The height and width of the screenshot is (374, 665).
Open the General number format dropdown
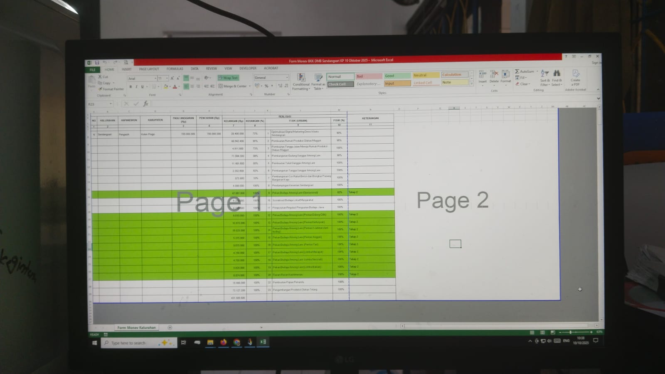tap(287, 78)
